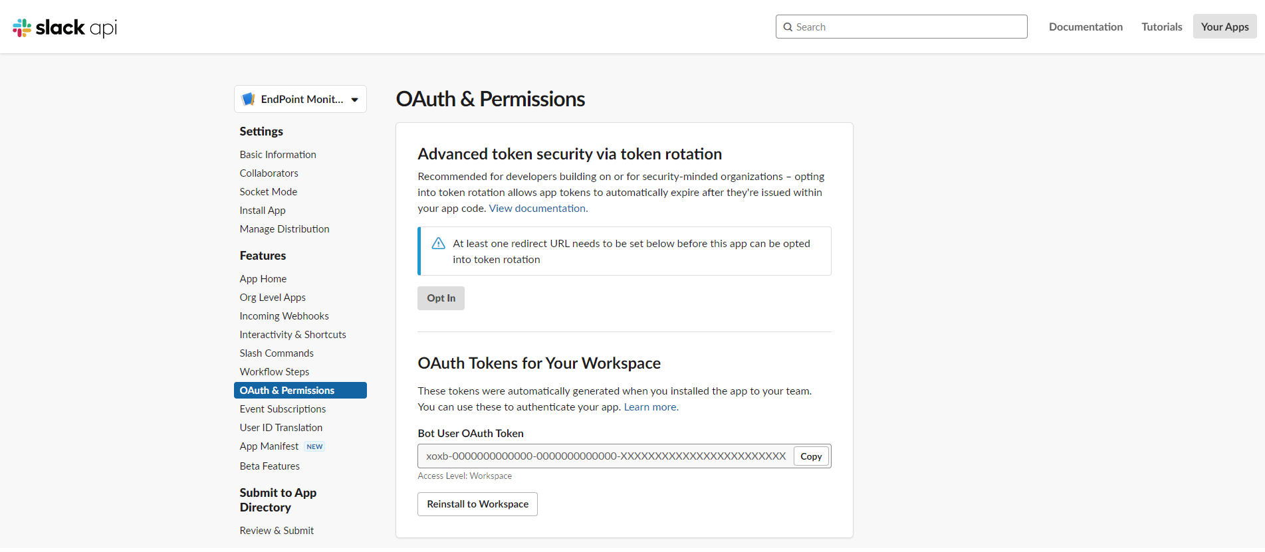Click Reinstall to Workspace button
This screenshot has height=552, width=1265.
[477, 504]
